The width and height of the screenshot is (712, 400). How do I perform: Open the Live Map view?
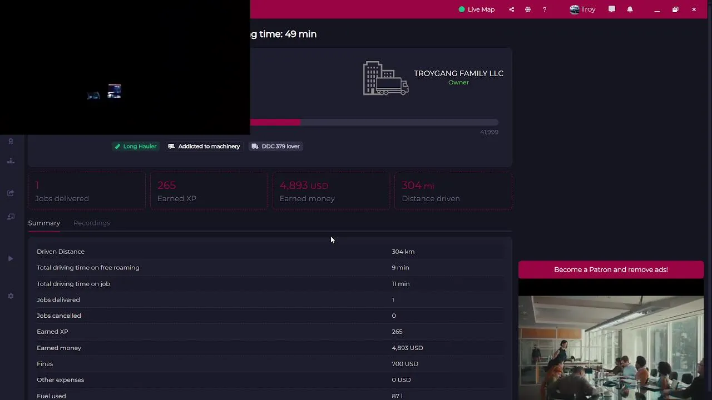click(477, 9)
